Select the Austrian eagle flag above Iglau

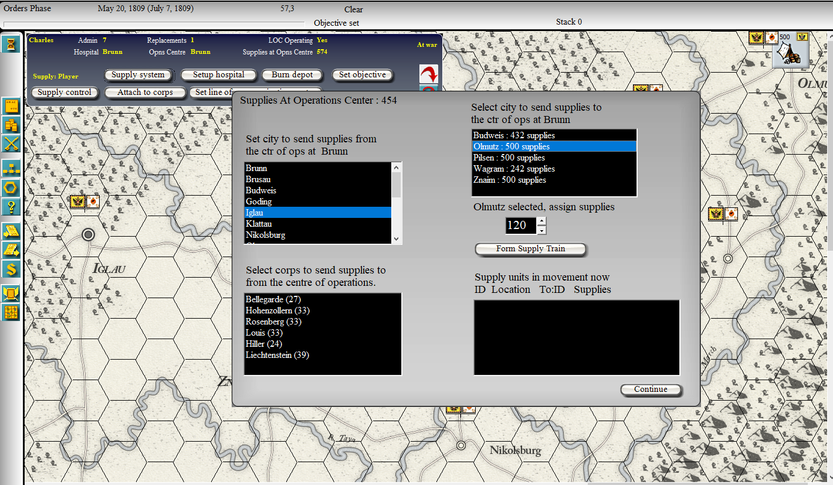point(78,201)
